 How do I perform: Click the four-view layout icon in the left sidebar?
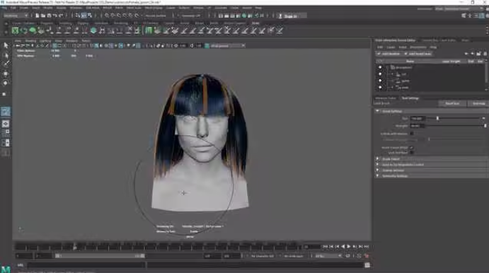pyautogui.click(x=6, y=133)
